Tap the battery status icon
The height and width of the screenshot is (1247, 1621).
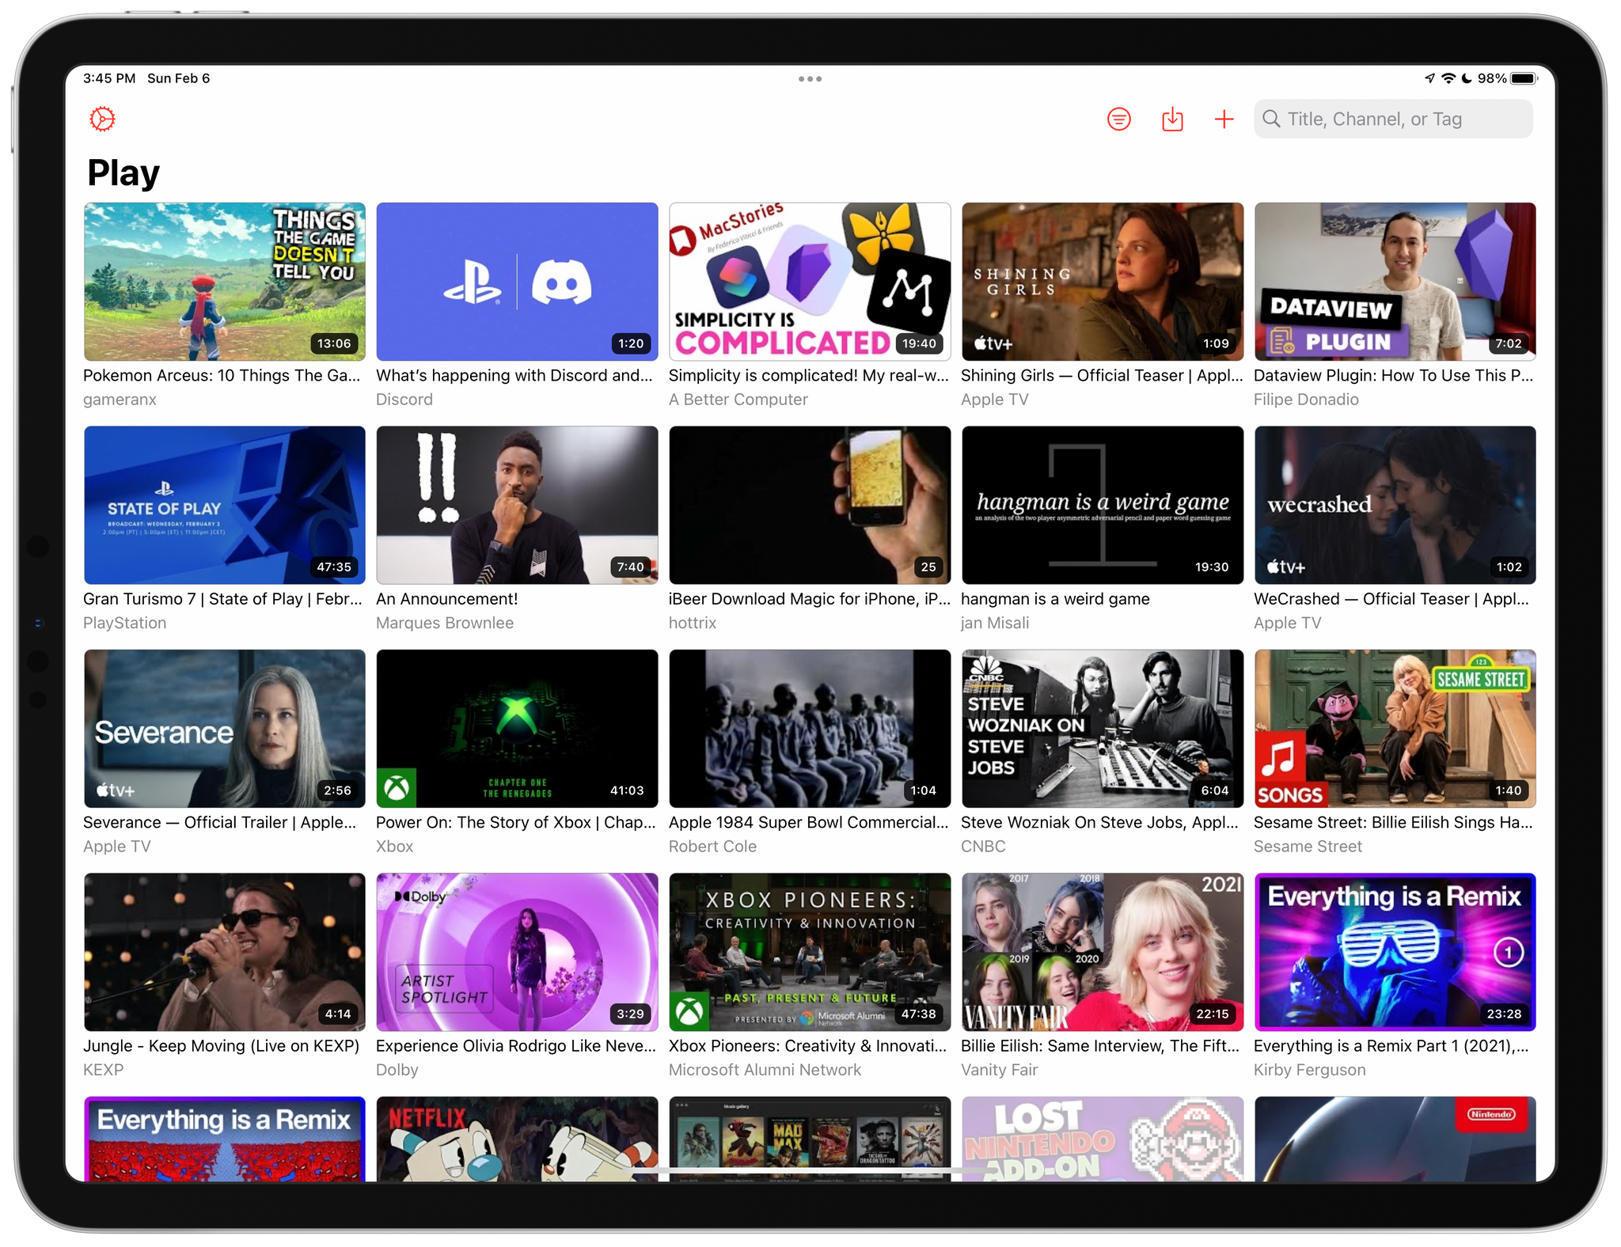point(1524,78)
